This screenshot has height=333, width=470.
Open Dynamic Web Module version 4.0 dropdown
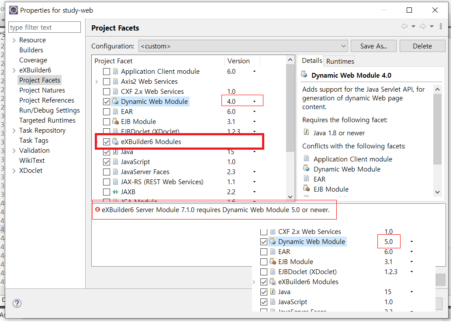[255, 102]
